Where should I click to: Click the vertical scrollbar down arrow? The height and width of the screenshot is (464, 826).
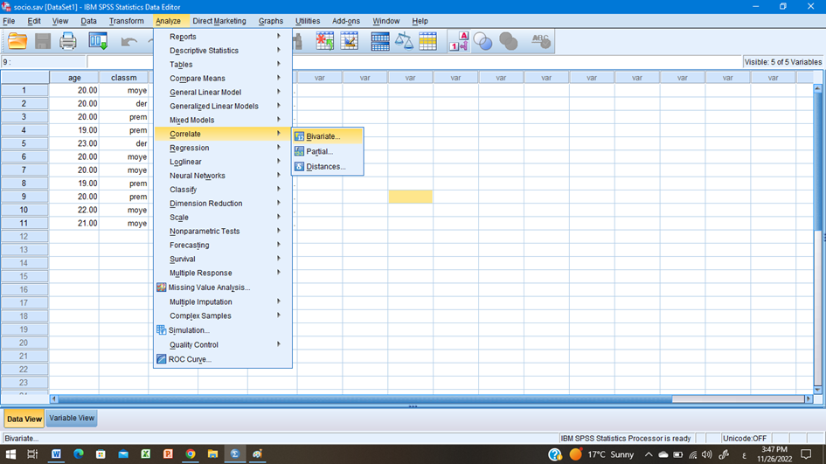point(818,389)
